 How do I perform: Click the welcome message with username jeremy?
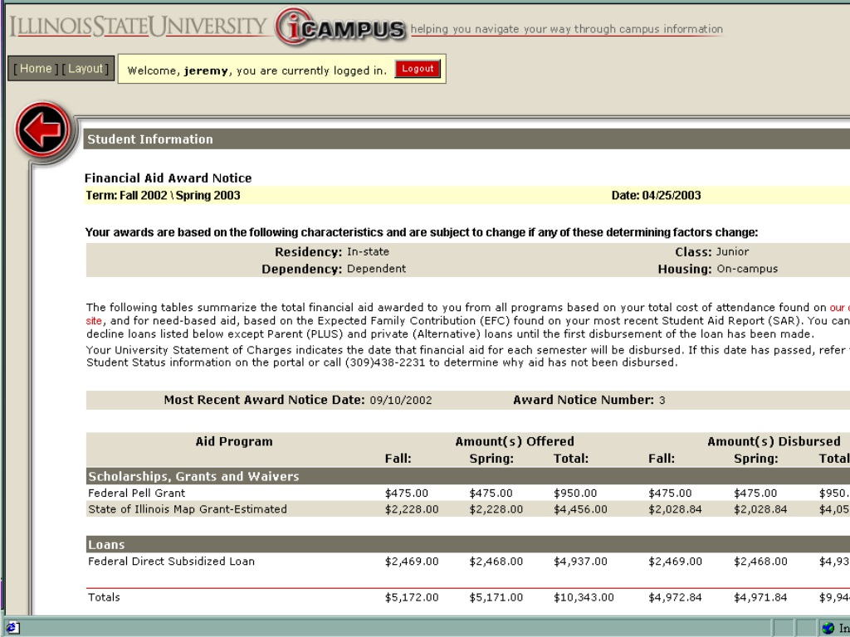pos(257,71)
